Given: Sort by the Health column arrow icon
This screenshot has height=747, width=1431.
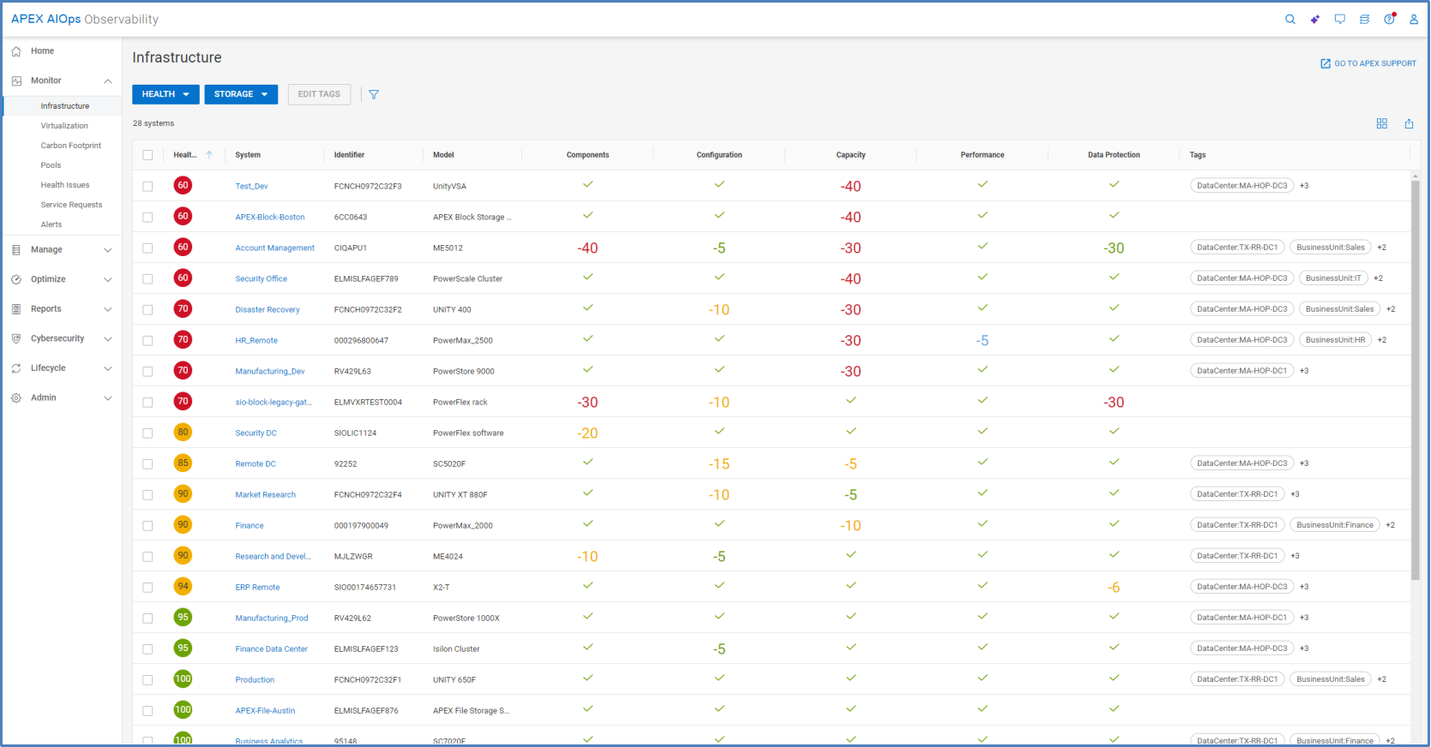Looking at the screenshot, I should click(209, 155).
